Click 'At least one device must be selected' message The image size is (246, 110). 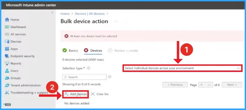coord(93,36)
